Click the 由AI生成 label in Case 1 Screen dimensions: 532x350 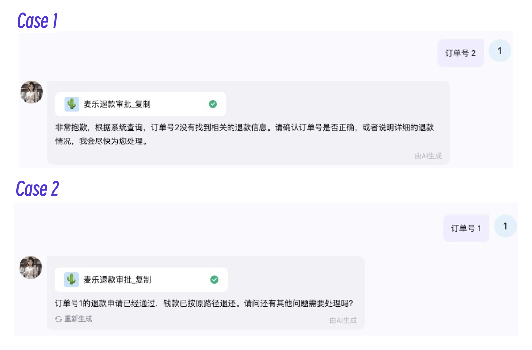428,156
